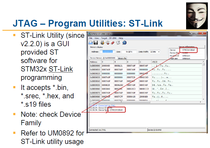Image resolution: width=210 pixels, height=148 pixels.
Task: Click the Size field showing 0x1EF6
Action: 129,52
